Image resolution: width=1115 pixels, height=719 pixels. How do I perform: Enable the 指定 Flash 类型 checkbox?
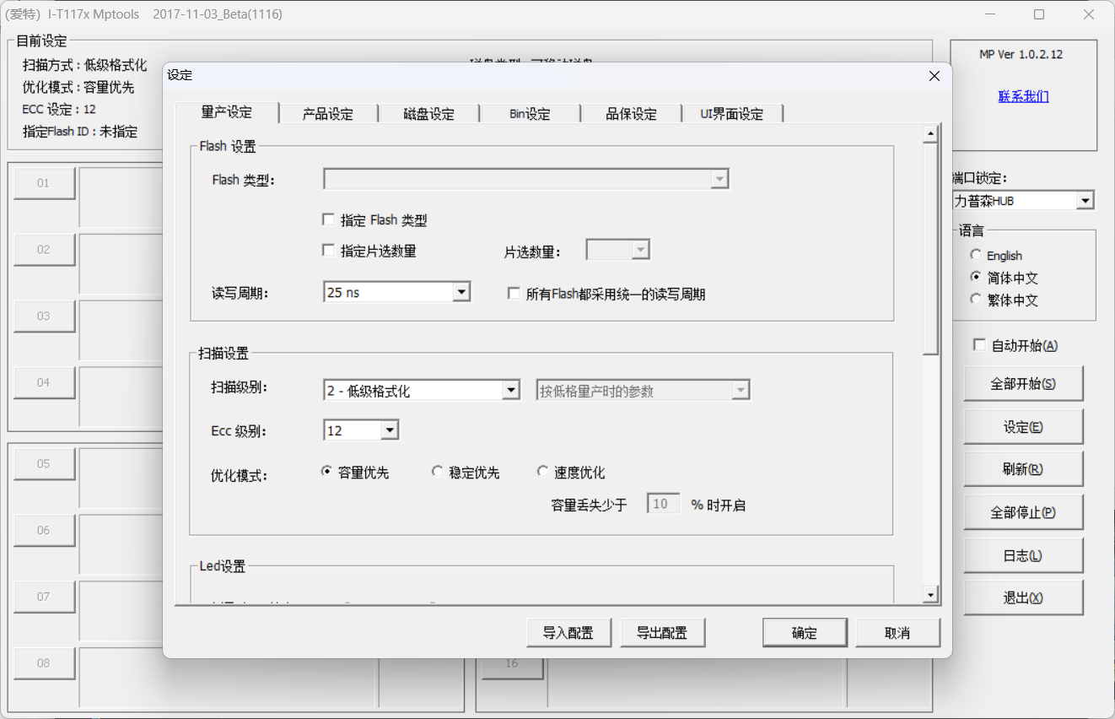(328, 219)
